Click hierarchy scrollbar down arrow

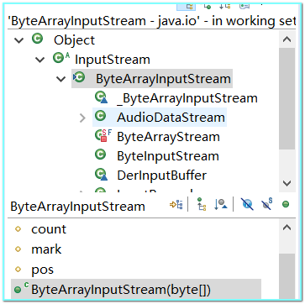[x=287, y=183]
